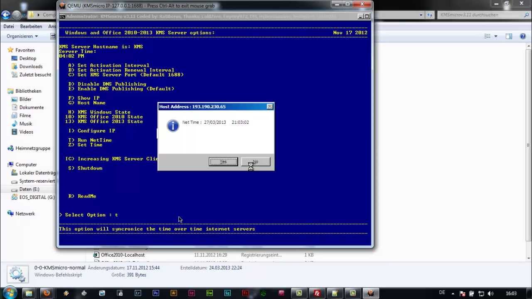Viewport: 532px width, 299px height.
Task: Launch Firefox from the taskbar
Action: [47, 293]
